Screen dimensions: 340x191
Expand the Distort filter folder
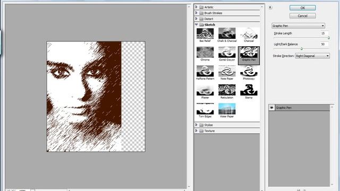(x=196, y=19)
